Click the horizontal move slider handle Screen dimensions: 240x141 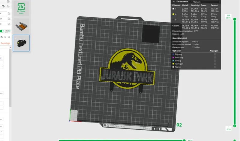pos(184,140)
